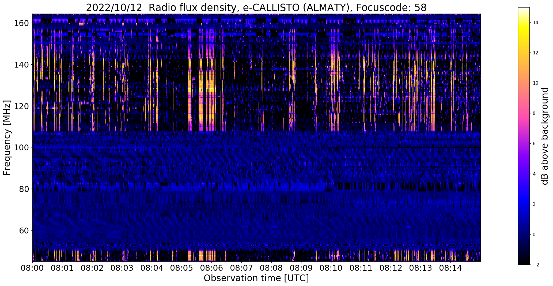Click the colorbar tick label 6
This screenshot has height=286, width=553.
[534, 144]
